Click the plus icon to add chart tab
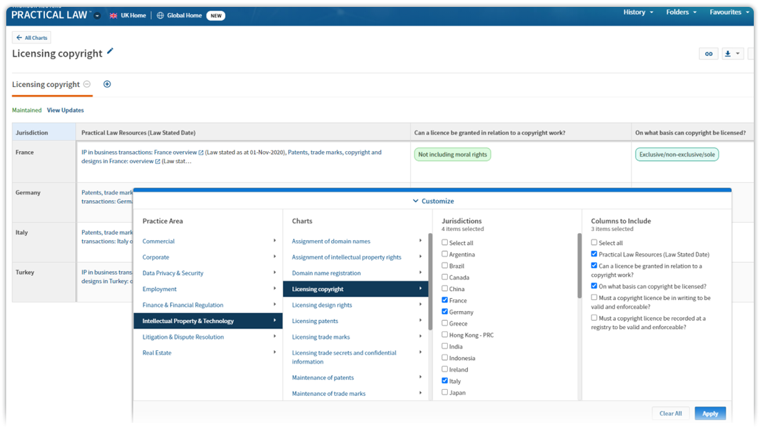Image resolution: width=760 pixels, height=427 pixels. (x=107, y=84)
